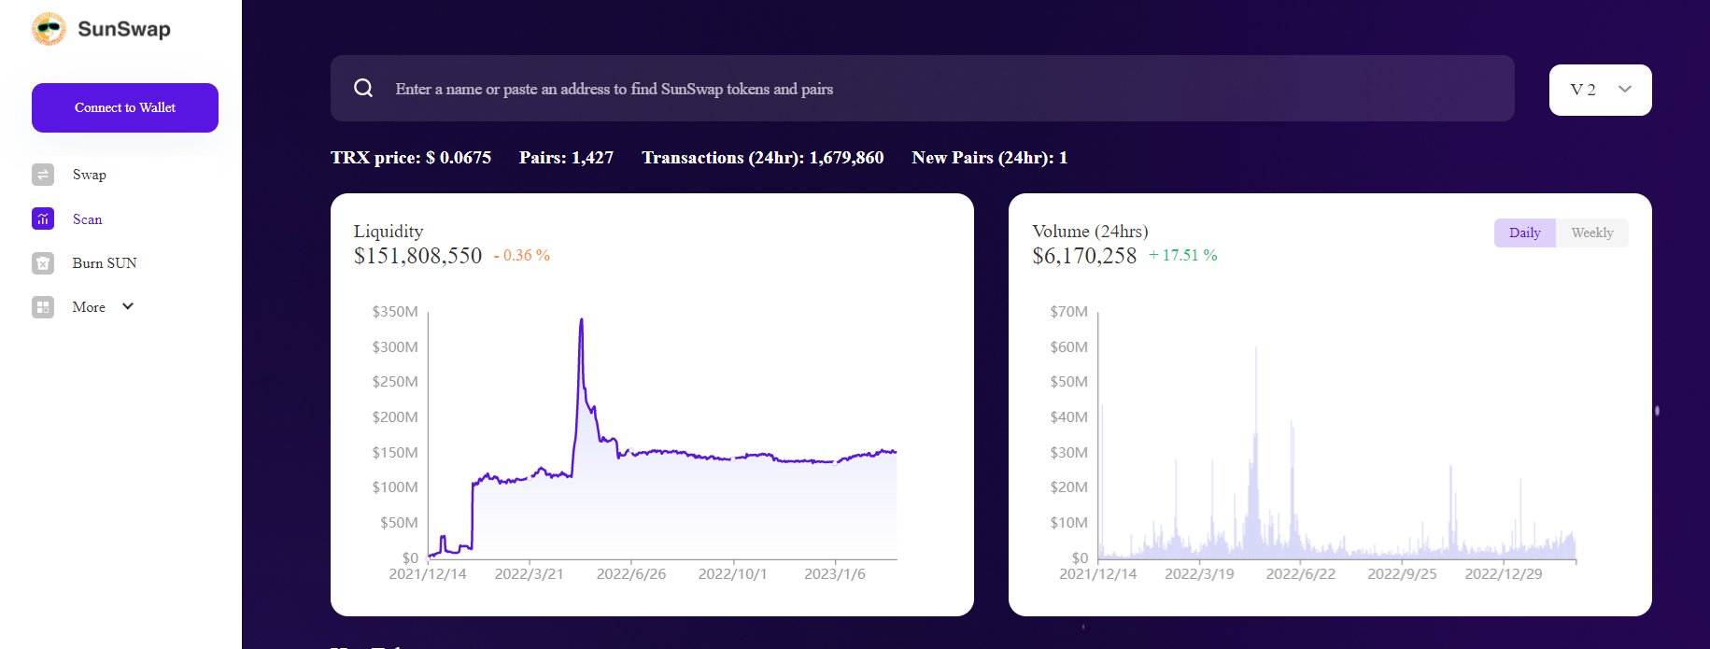Screen dimensions: 1710x649
Task: Click the $70M volume axis label
Action: click(1069, 311)
